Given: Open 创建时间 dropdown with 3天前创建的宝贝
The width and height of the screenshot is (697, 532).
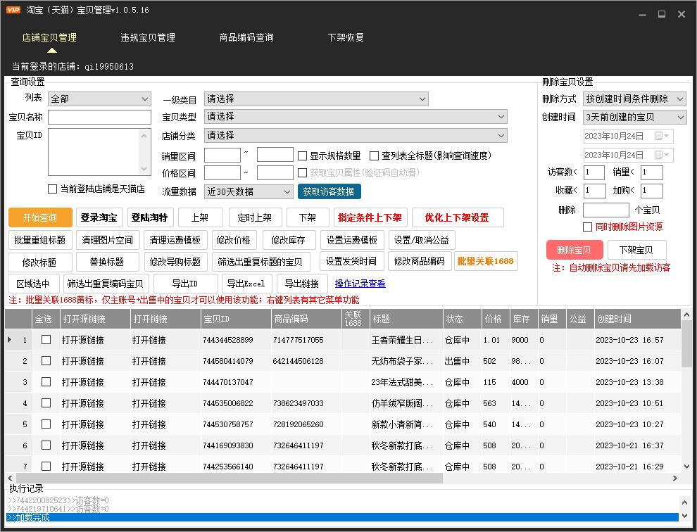Looking at the screenshot, I should pyautogui.click(x=634, y=118).
